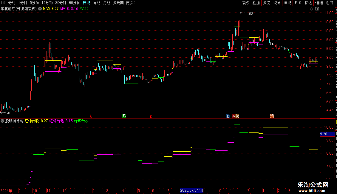Click the MA10: 8.15 label

69,9
